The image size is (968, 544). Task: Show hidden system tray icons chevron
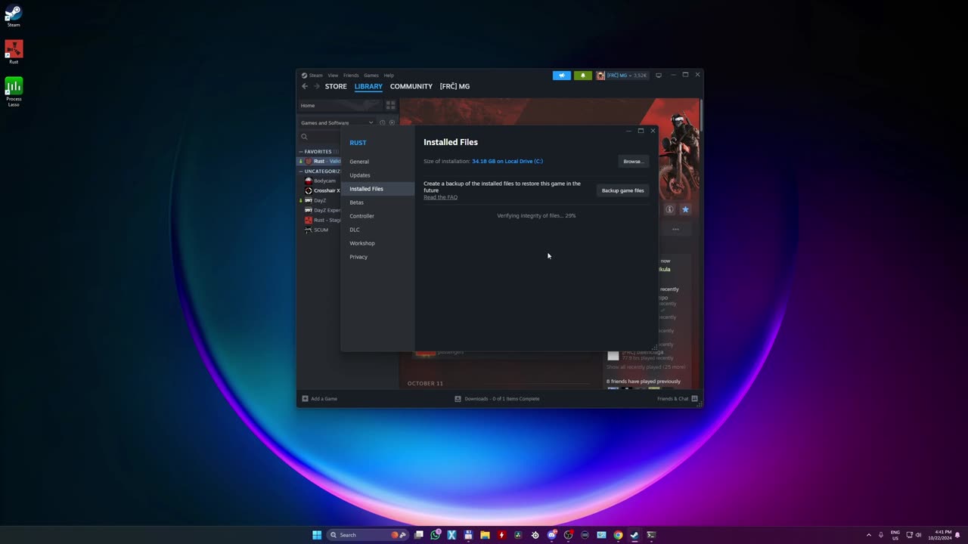868,535
